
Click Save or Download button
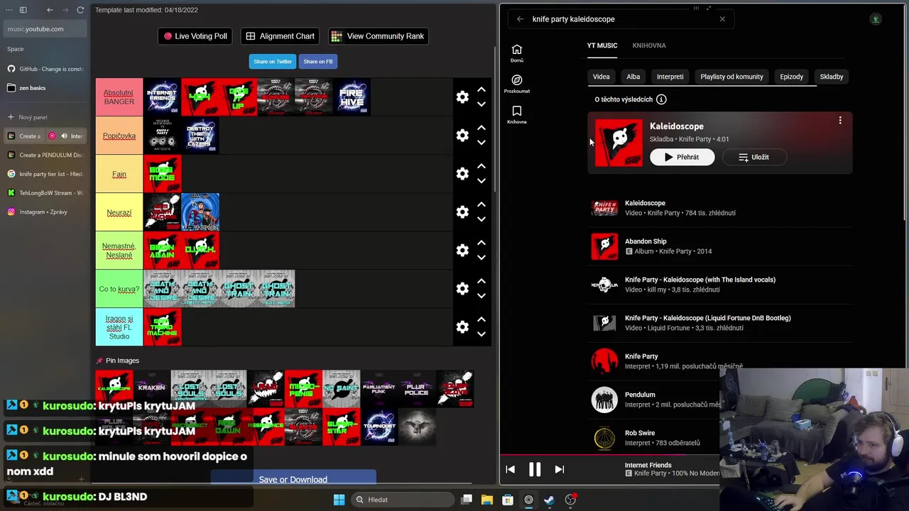tap(293, 479)
